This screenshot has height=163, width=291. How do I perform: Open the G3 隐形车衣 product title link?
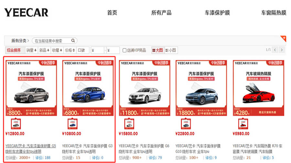click(87, 149)
